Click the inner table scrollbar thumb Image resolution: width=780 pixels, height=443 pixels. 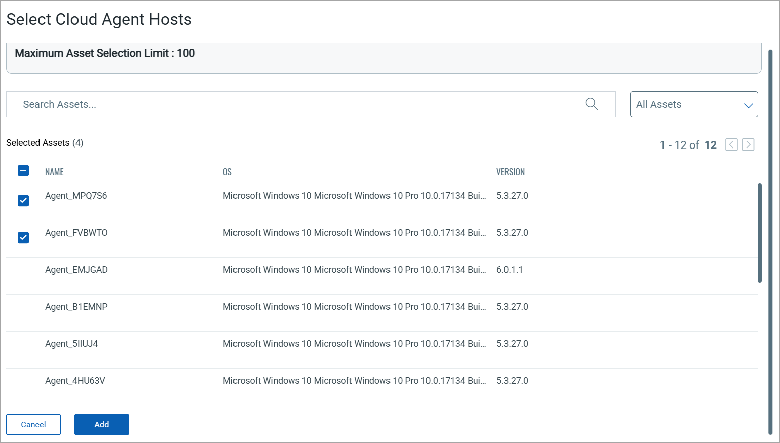click(759, 233)
